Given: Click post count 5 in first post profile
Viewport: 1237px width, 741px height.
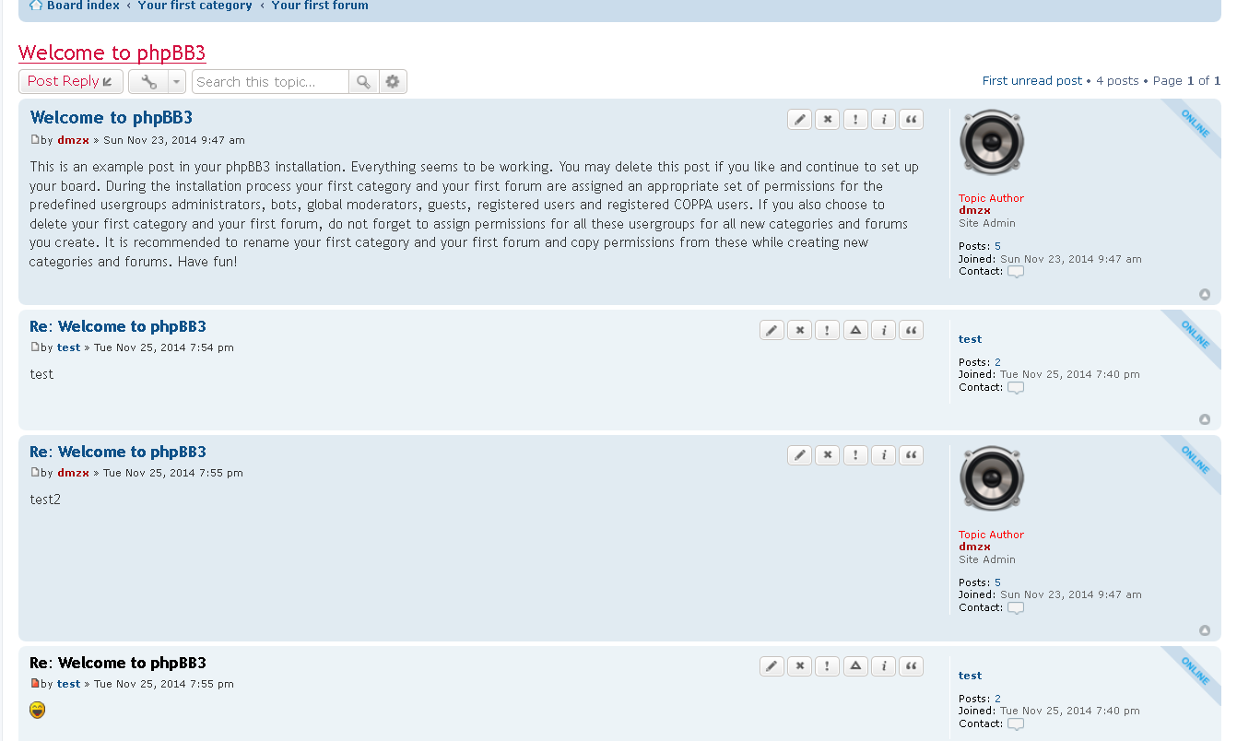Looking at the screenshot, I should pyautogui.click(x=997, y=246).
